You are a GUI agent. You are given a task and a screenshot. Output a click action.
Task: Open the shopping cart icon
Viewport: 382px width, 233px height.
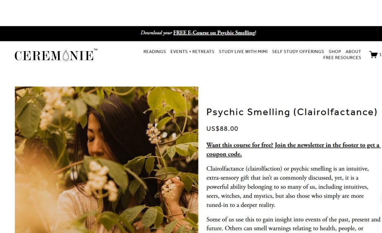click(373, 54)
